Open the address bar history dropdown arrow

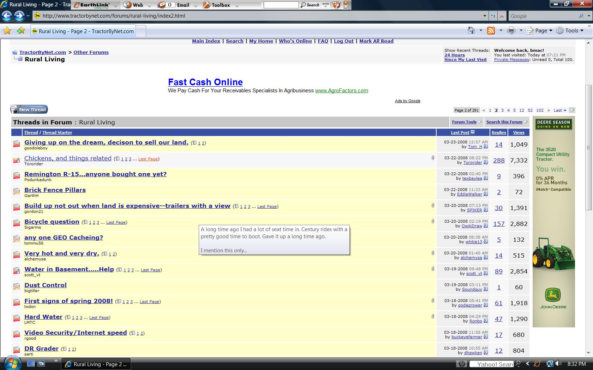coord(485,16)
